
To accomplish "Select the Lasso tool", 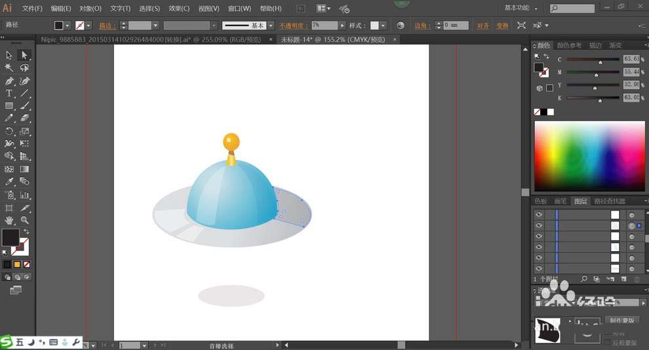I will [24, 68].
